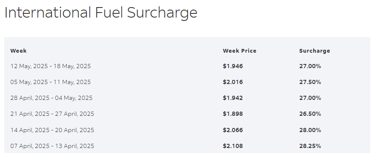This screenshot has height=153, width=375.
Task: Click the Surcharge column header
Action: 315,51
